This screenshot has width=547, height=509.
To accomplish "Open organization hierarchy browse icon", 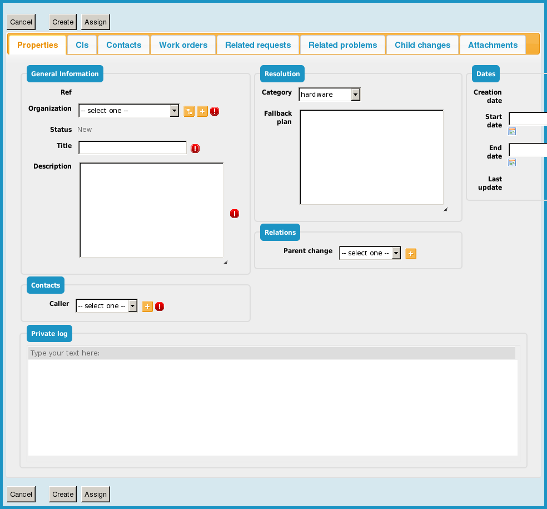I will 189,111.
